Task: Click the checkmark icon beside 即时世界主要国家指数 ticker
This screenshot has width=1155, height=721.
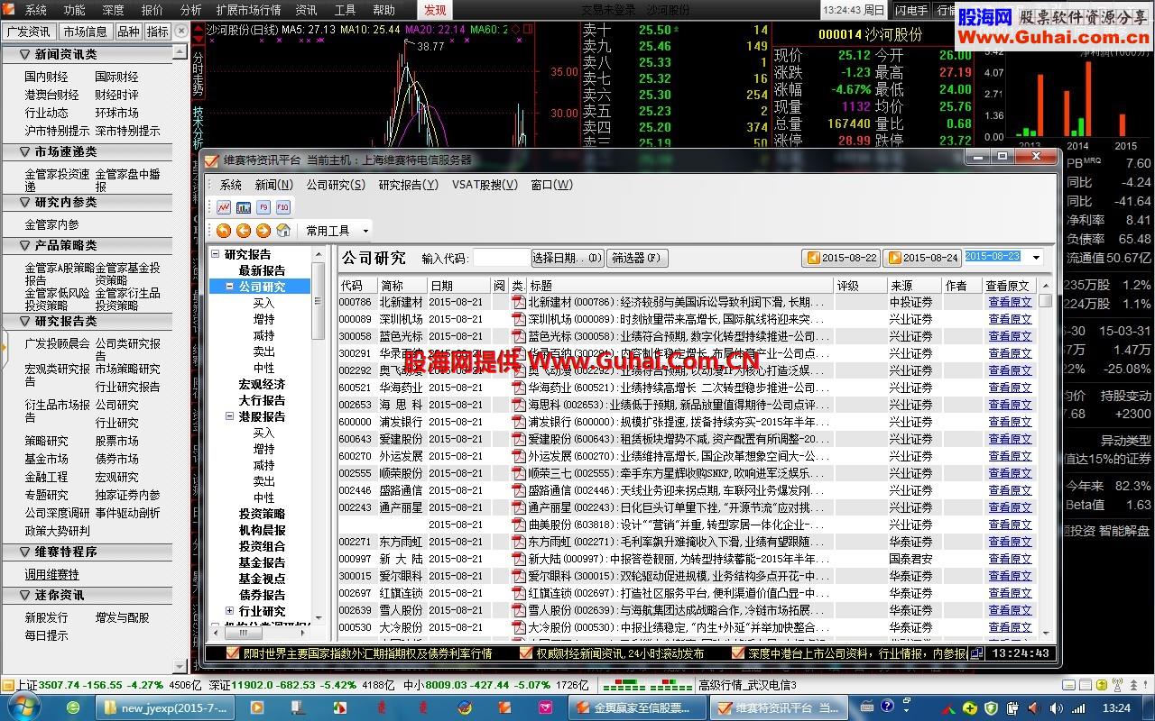Action: [233, 653]
